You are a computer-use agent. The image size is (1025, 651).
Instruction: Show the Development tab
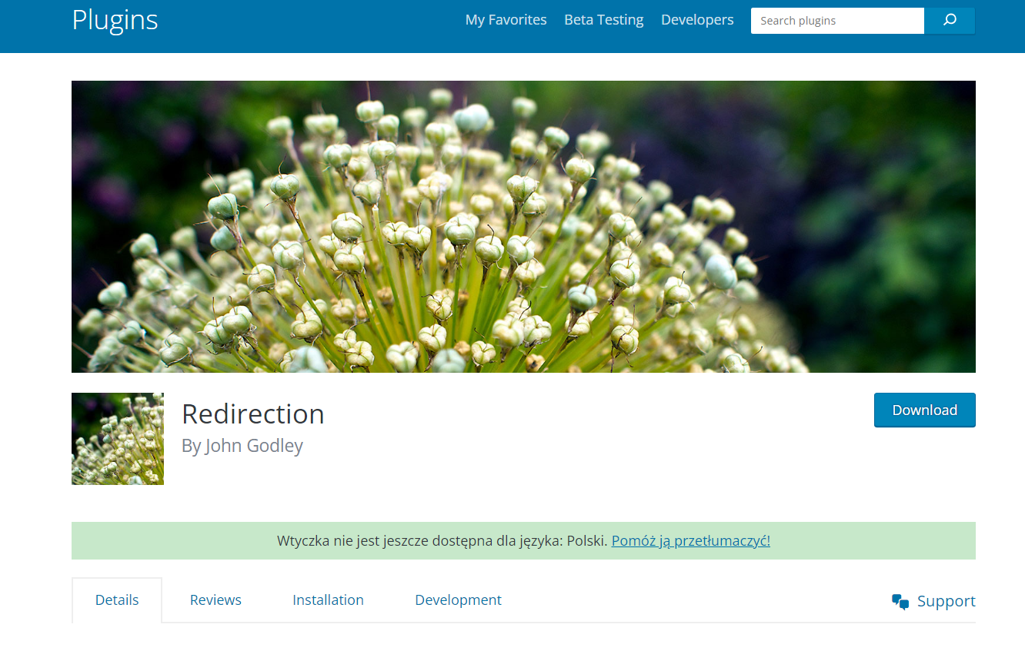point(458,600)
